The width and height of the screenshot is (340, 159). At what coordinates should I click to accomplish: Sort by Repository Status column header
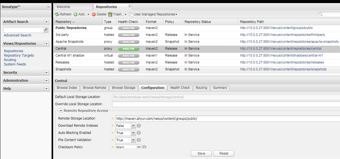210,22
